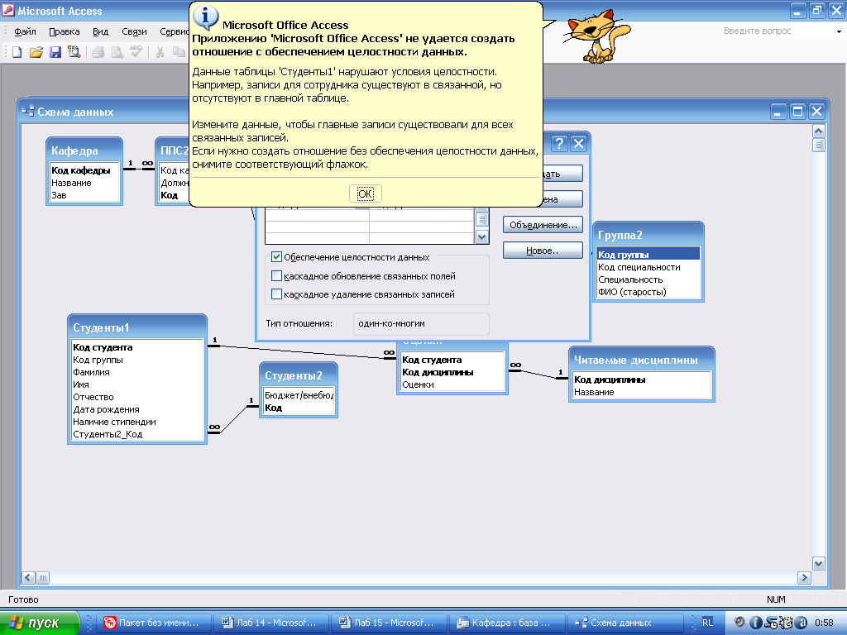Open the Связи menu

(x=134, y=32)
